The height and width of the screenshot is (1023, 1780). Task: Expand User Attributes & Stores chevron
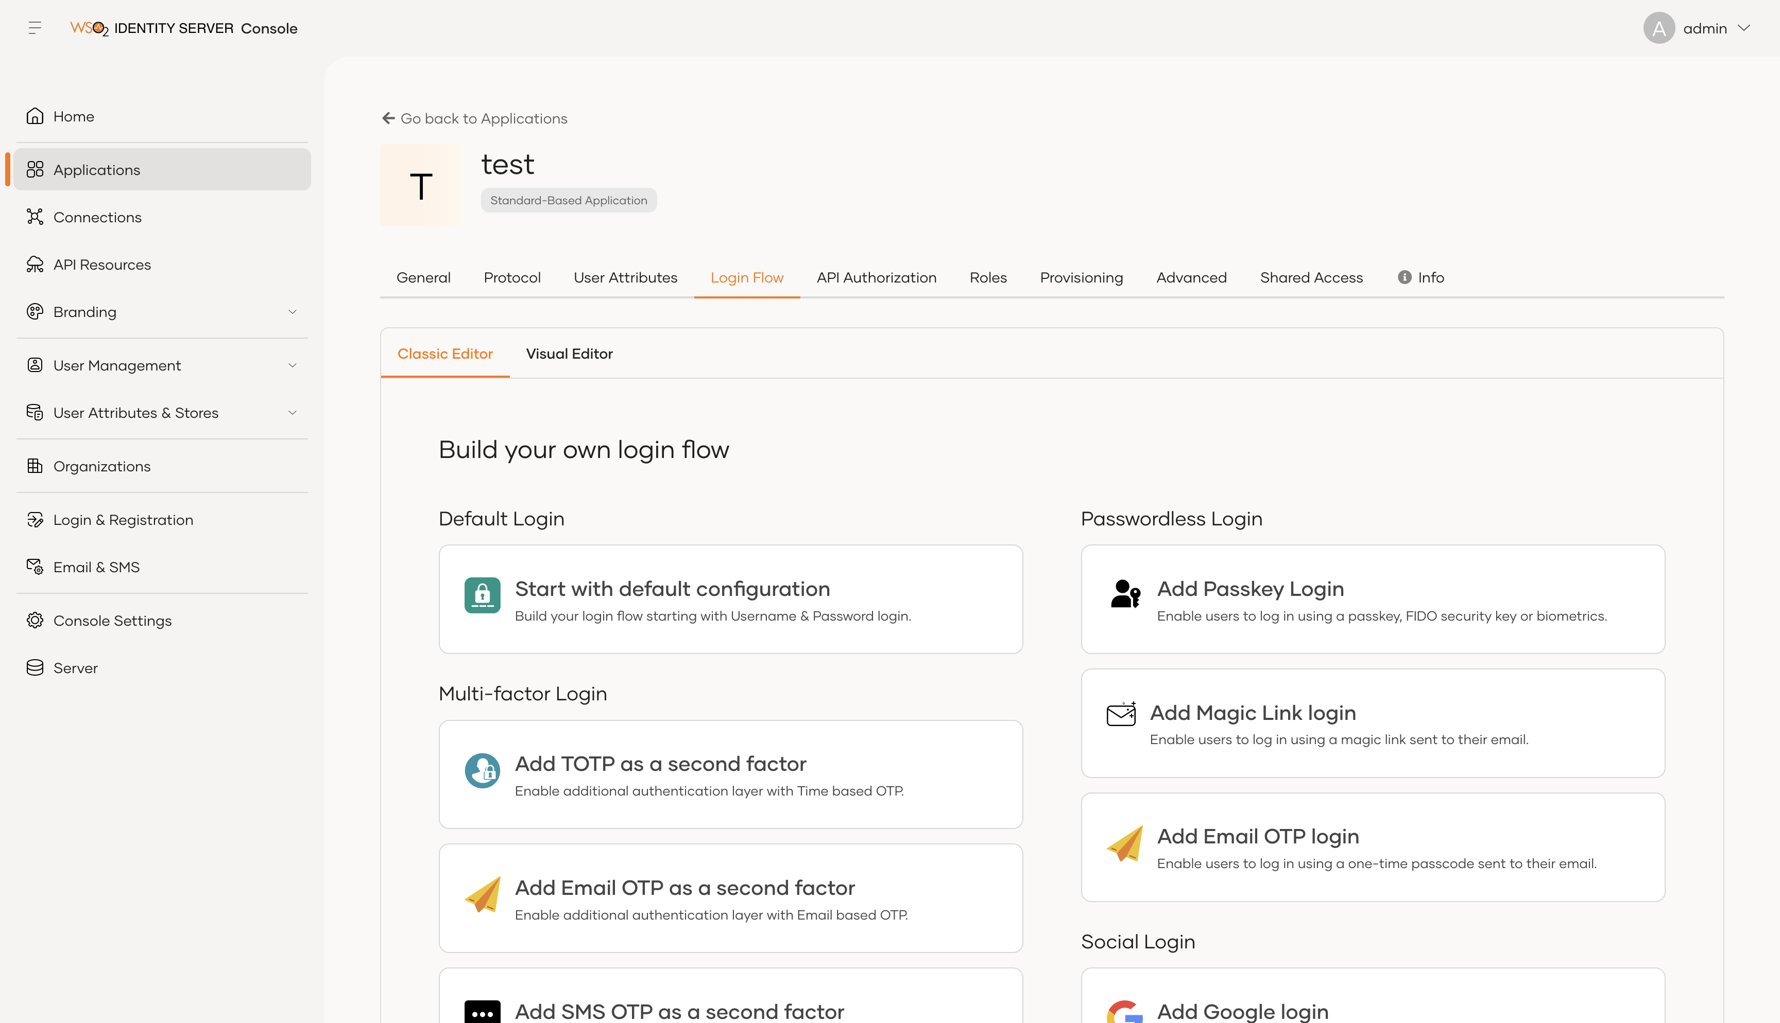293,412
